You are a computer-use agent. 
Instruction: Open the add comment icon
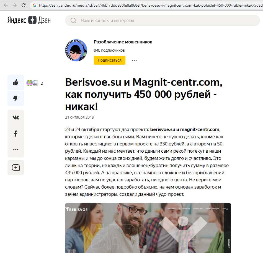[16, 168]
